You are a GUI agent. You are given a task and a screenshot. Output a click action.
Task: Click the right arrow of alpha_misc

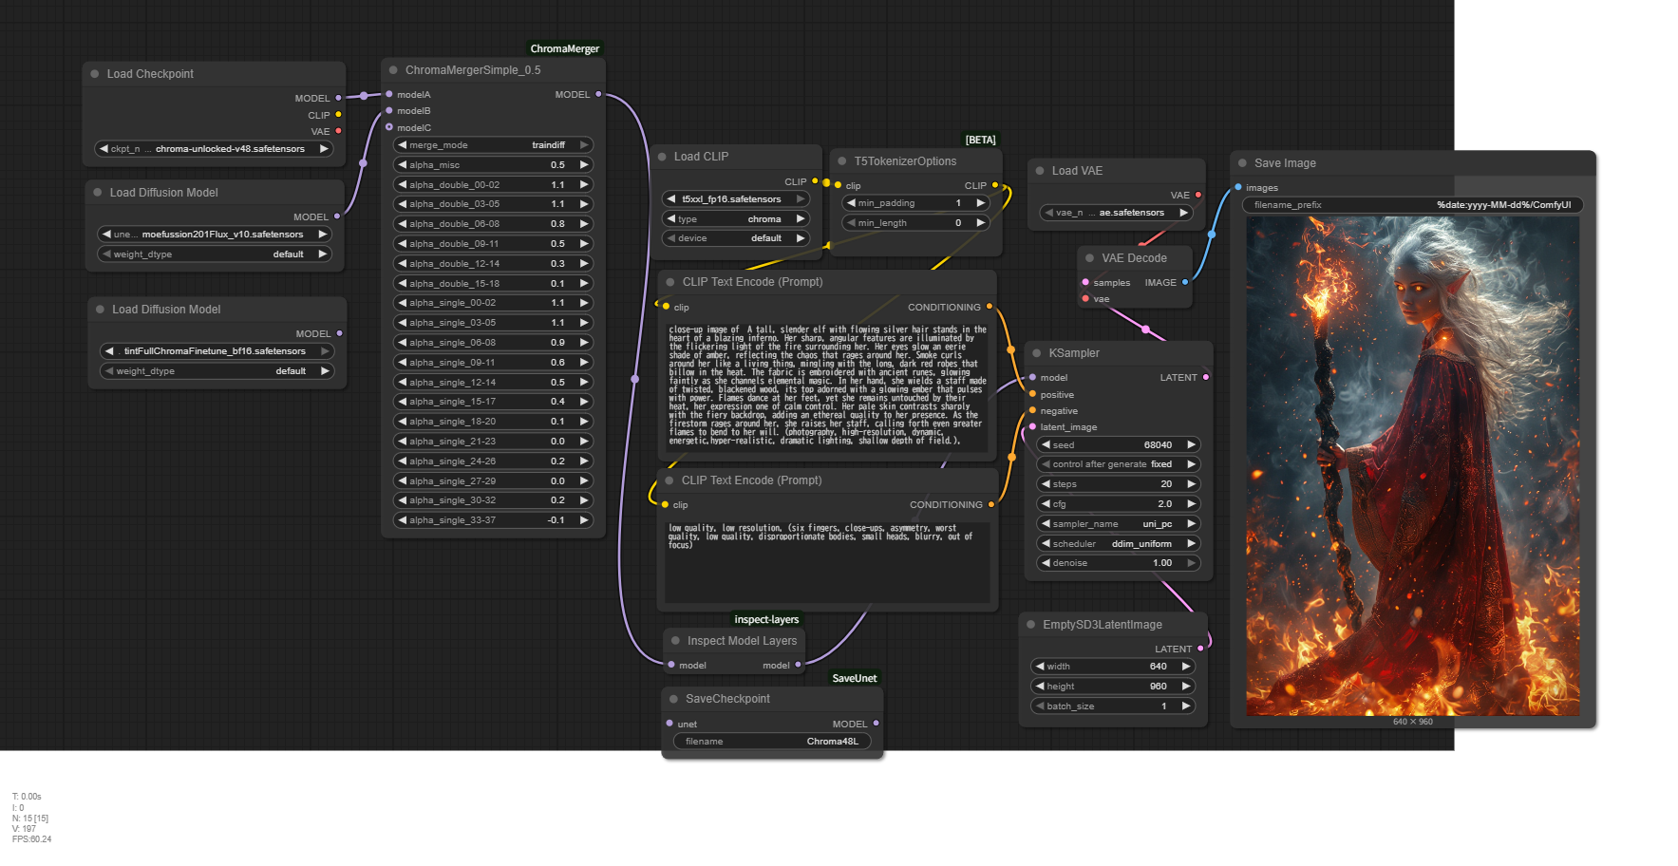[x=584, y=165]
